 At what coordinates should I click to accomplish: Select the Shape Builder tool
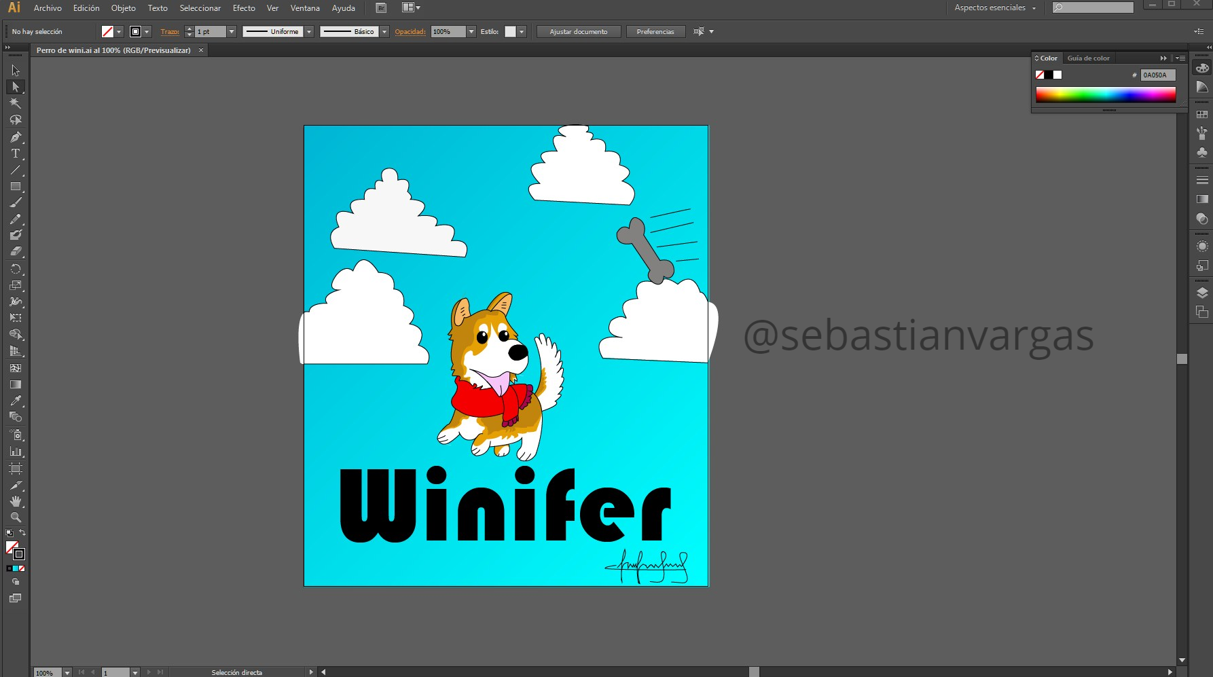click(x=16, y=334)
